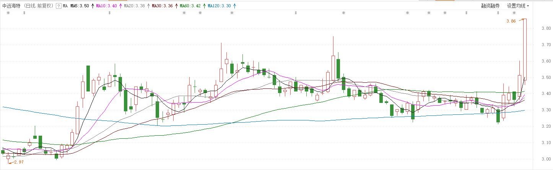Click the 2.97 low price label
The height and width of the screenshot is (170, 553).
click(x=19, y=162)
